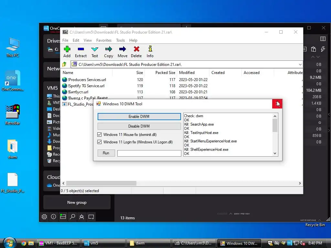The width and height of the screenshot is (331, 248).
Task: Click the Add button in 7-Zip toolbar
Action: tap(67, 52)
